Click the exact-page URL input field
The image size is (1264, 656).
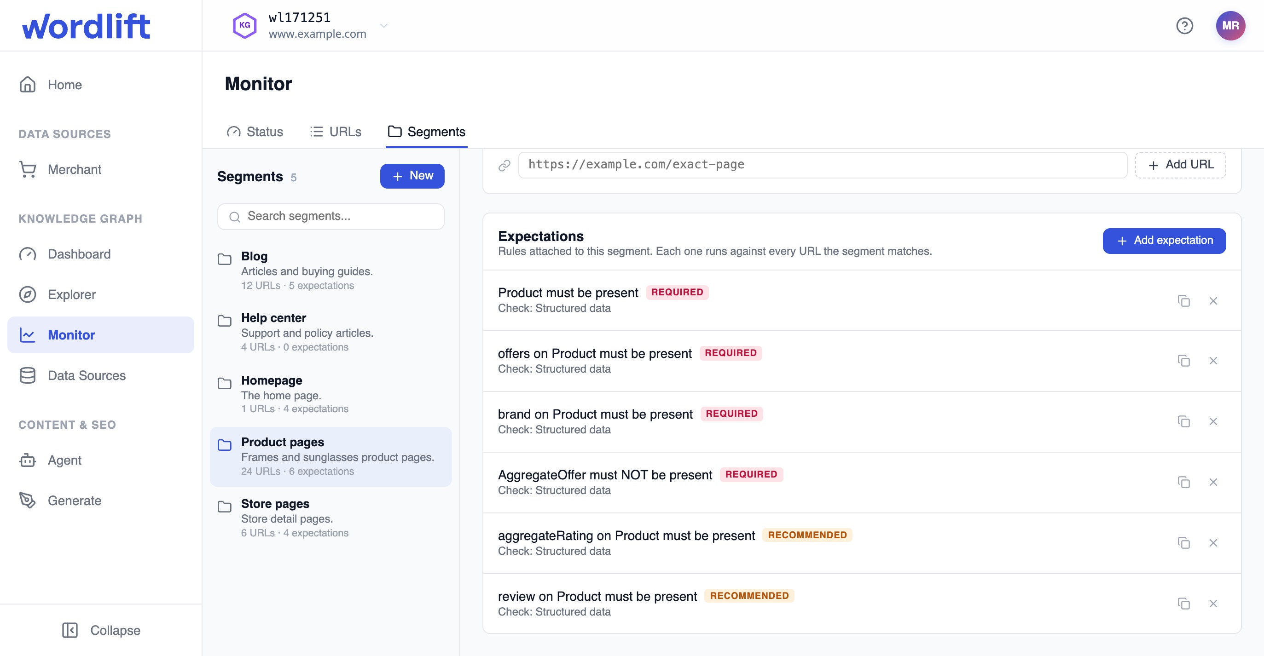coord(823,165)
